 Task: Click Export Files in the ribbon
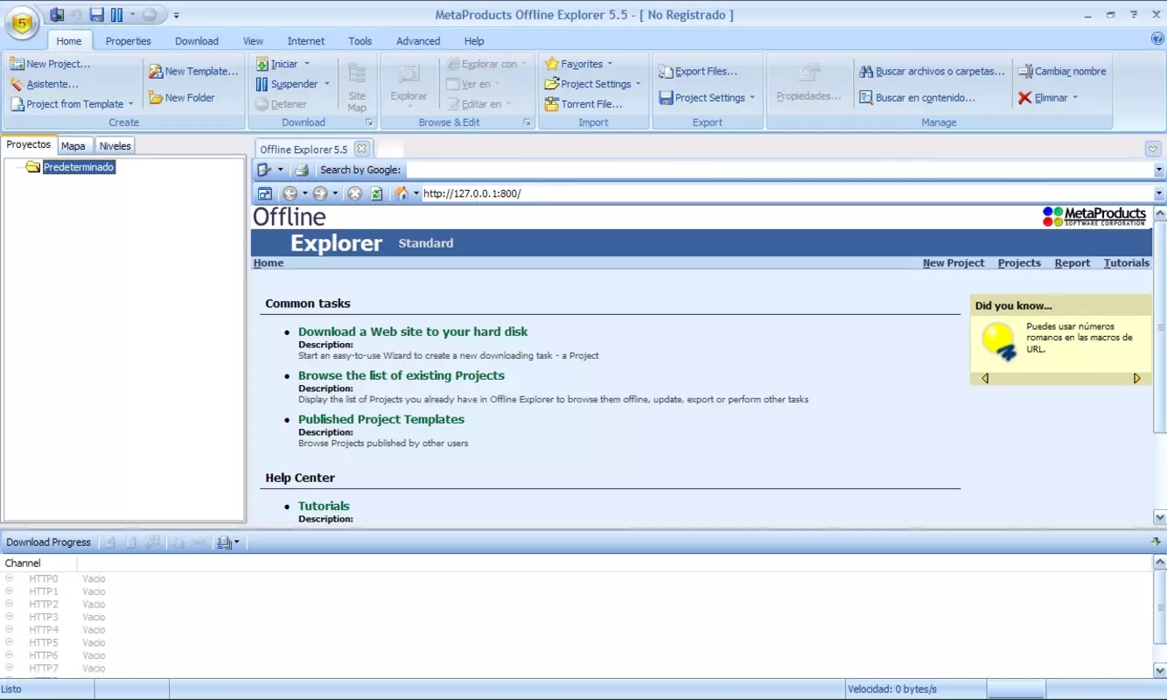[698, 71]
